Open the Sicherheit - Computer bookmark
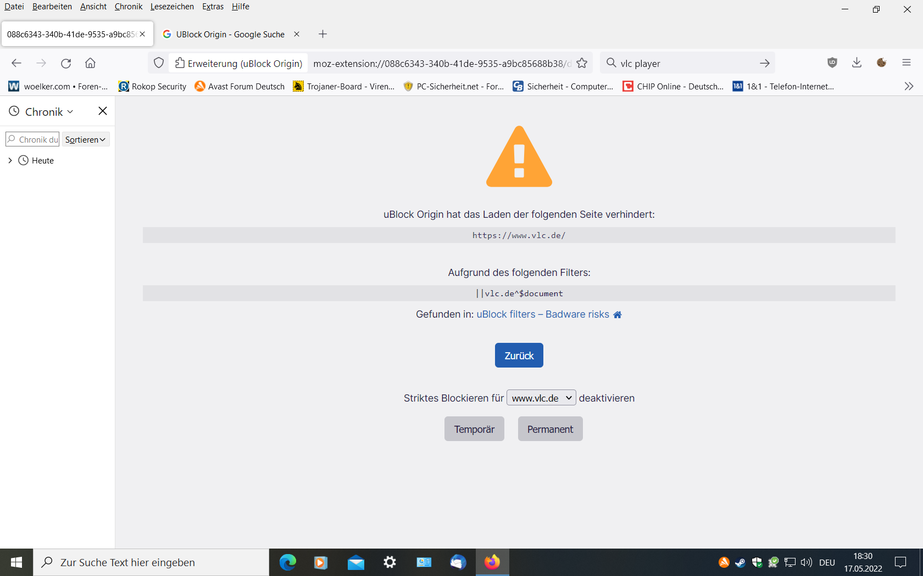Viewport: 923px width, 576px height. [x=563, y=86]
